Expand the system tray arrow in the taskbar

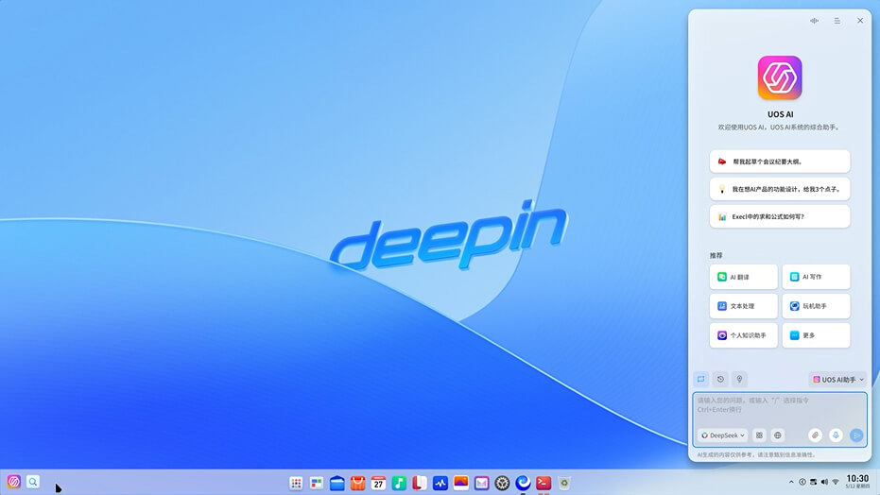coord(790,482)
